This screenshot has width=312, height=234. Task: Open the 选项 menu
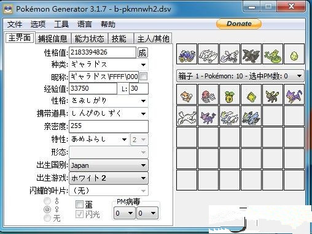pos(38,25)
